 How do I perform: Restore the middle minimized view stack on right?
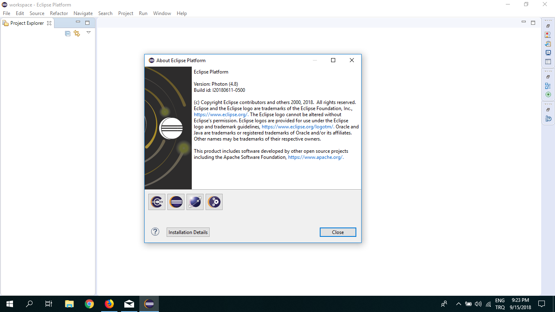click(x=548, y=77)
